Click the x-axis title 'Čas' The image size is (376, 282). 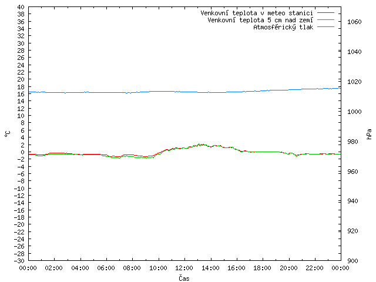pyautogui.click(x=184, y=278)
